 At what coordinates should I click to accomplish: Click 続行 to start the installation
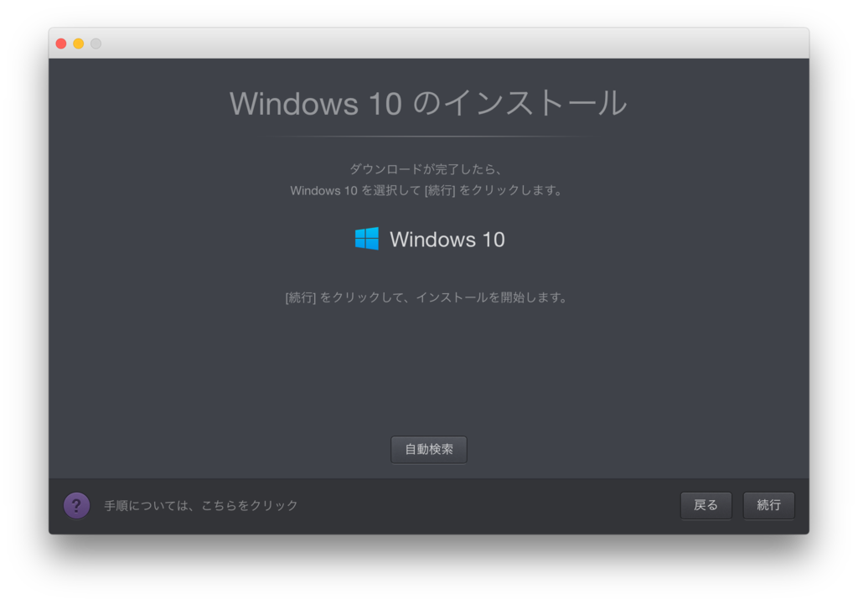pos(768,505)
